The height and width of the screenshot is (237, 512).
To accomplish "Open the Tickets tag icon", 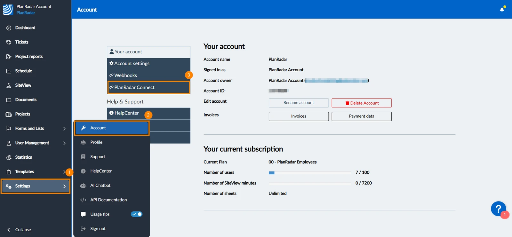I will point(9,42).
